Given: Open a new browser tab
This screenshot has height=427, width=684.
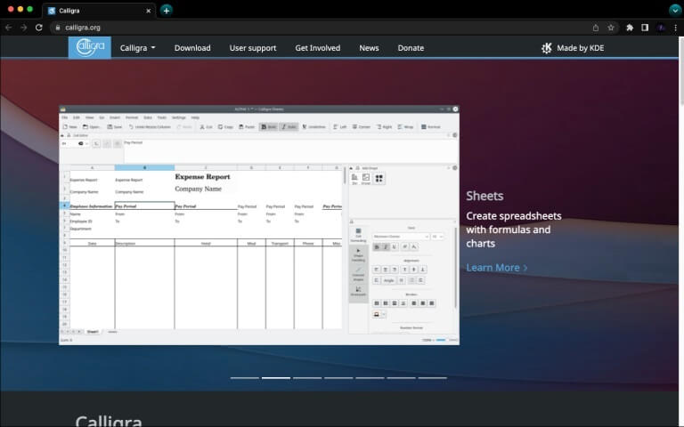Looking at the screenshot, I should tap(167, 11).
